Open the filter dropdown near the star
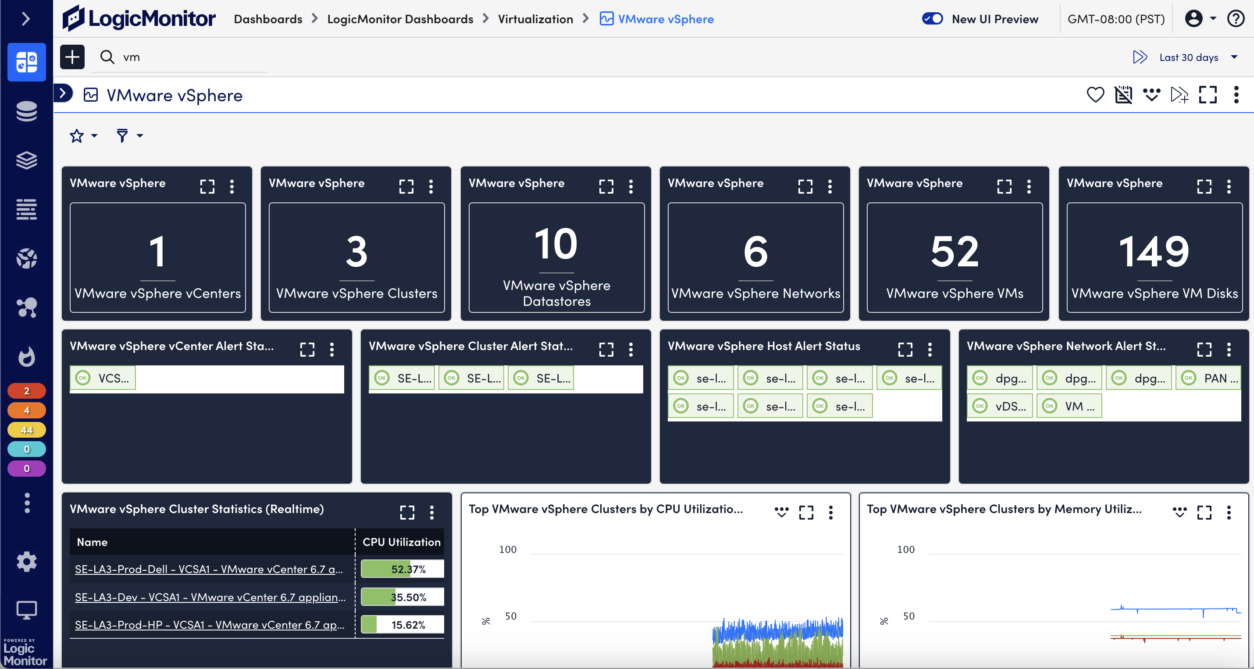1254x669 pixels. (x=128, y=136)
